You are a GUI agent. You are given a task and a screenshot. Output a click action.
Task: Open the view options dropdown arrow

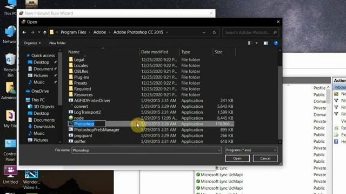[256, 43]
